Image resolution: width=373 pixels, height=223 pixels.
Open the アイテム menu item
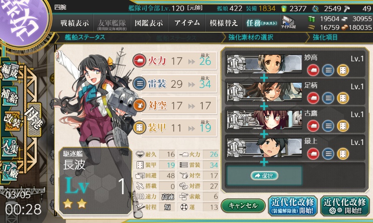click(187, 23)
